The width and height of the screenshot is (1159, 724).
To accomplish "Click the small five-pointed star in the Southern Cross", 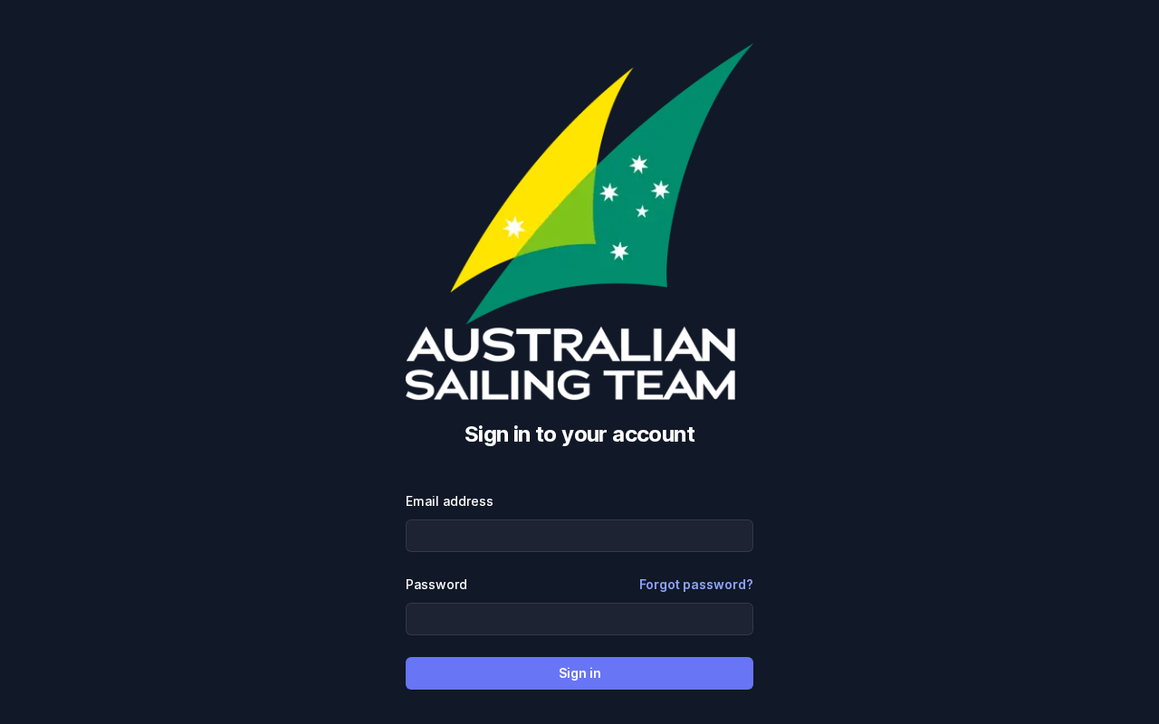I will [x=642, y=211].
